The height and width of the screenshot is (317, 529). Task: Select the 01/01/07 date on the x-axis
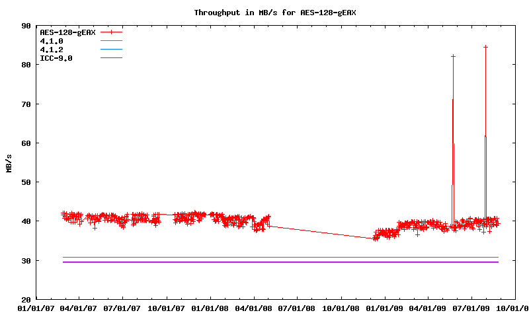[x=36, y=308]
